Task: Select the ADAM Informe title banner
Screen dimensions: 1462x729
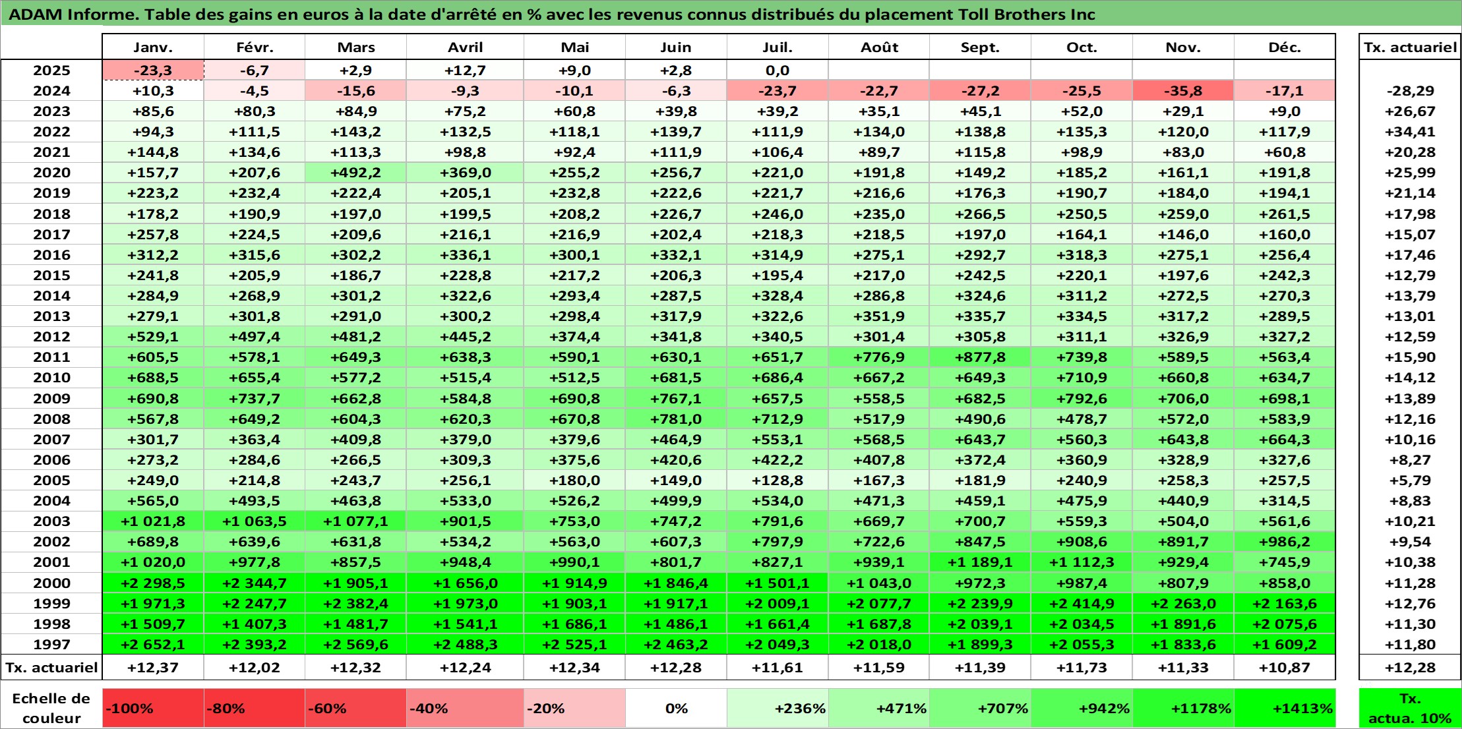Action: click(731, 14)
